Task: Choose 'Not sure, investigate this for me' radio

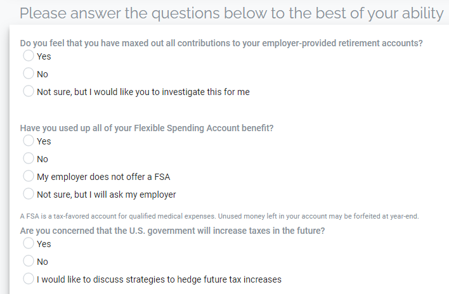Action: pyautogui.click(x=29, y=91)
